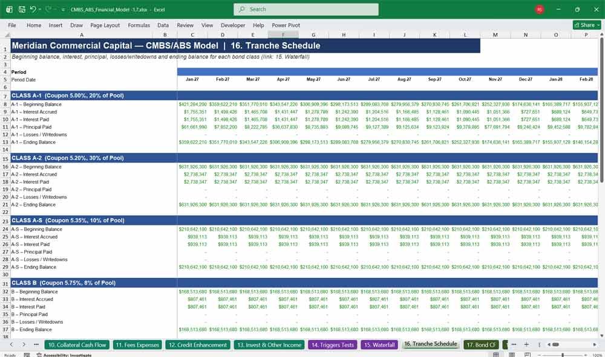Select the A-S – Interest Accrued label
The image size is (605, 357).
34,237
